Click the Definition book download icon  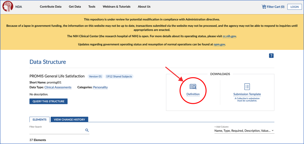[193, 86]
